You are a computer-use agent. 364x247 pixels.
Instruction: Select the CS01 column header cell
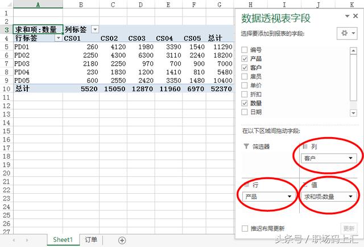point(81,38)
